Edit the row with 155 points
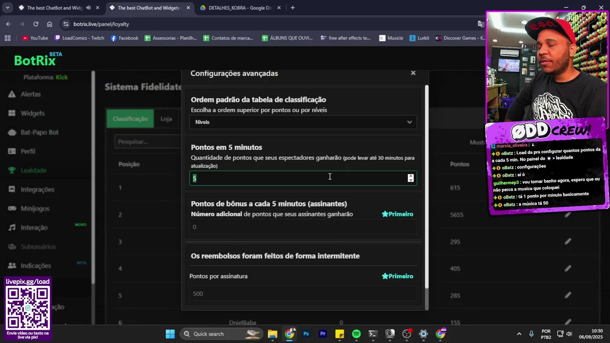Image resolution: width=610 pixels, height=343 pixels. (x=568, y=323)
